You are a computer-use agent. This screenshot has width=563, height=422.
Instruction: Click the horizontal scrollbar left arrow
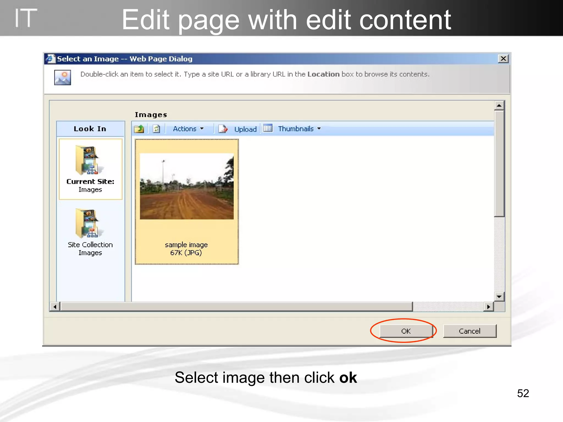(55, 307)
